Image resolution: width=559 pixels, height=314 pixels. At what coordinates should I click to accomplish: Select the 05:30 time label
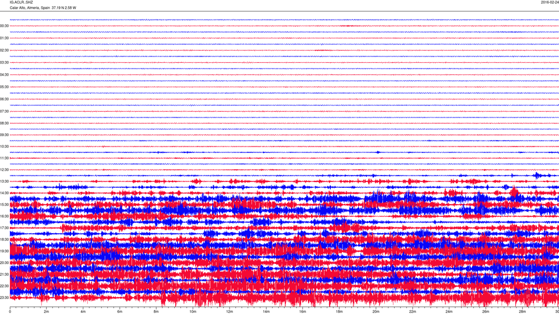(4, 87)
